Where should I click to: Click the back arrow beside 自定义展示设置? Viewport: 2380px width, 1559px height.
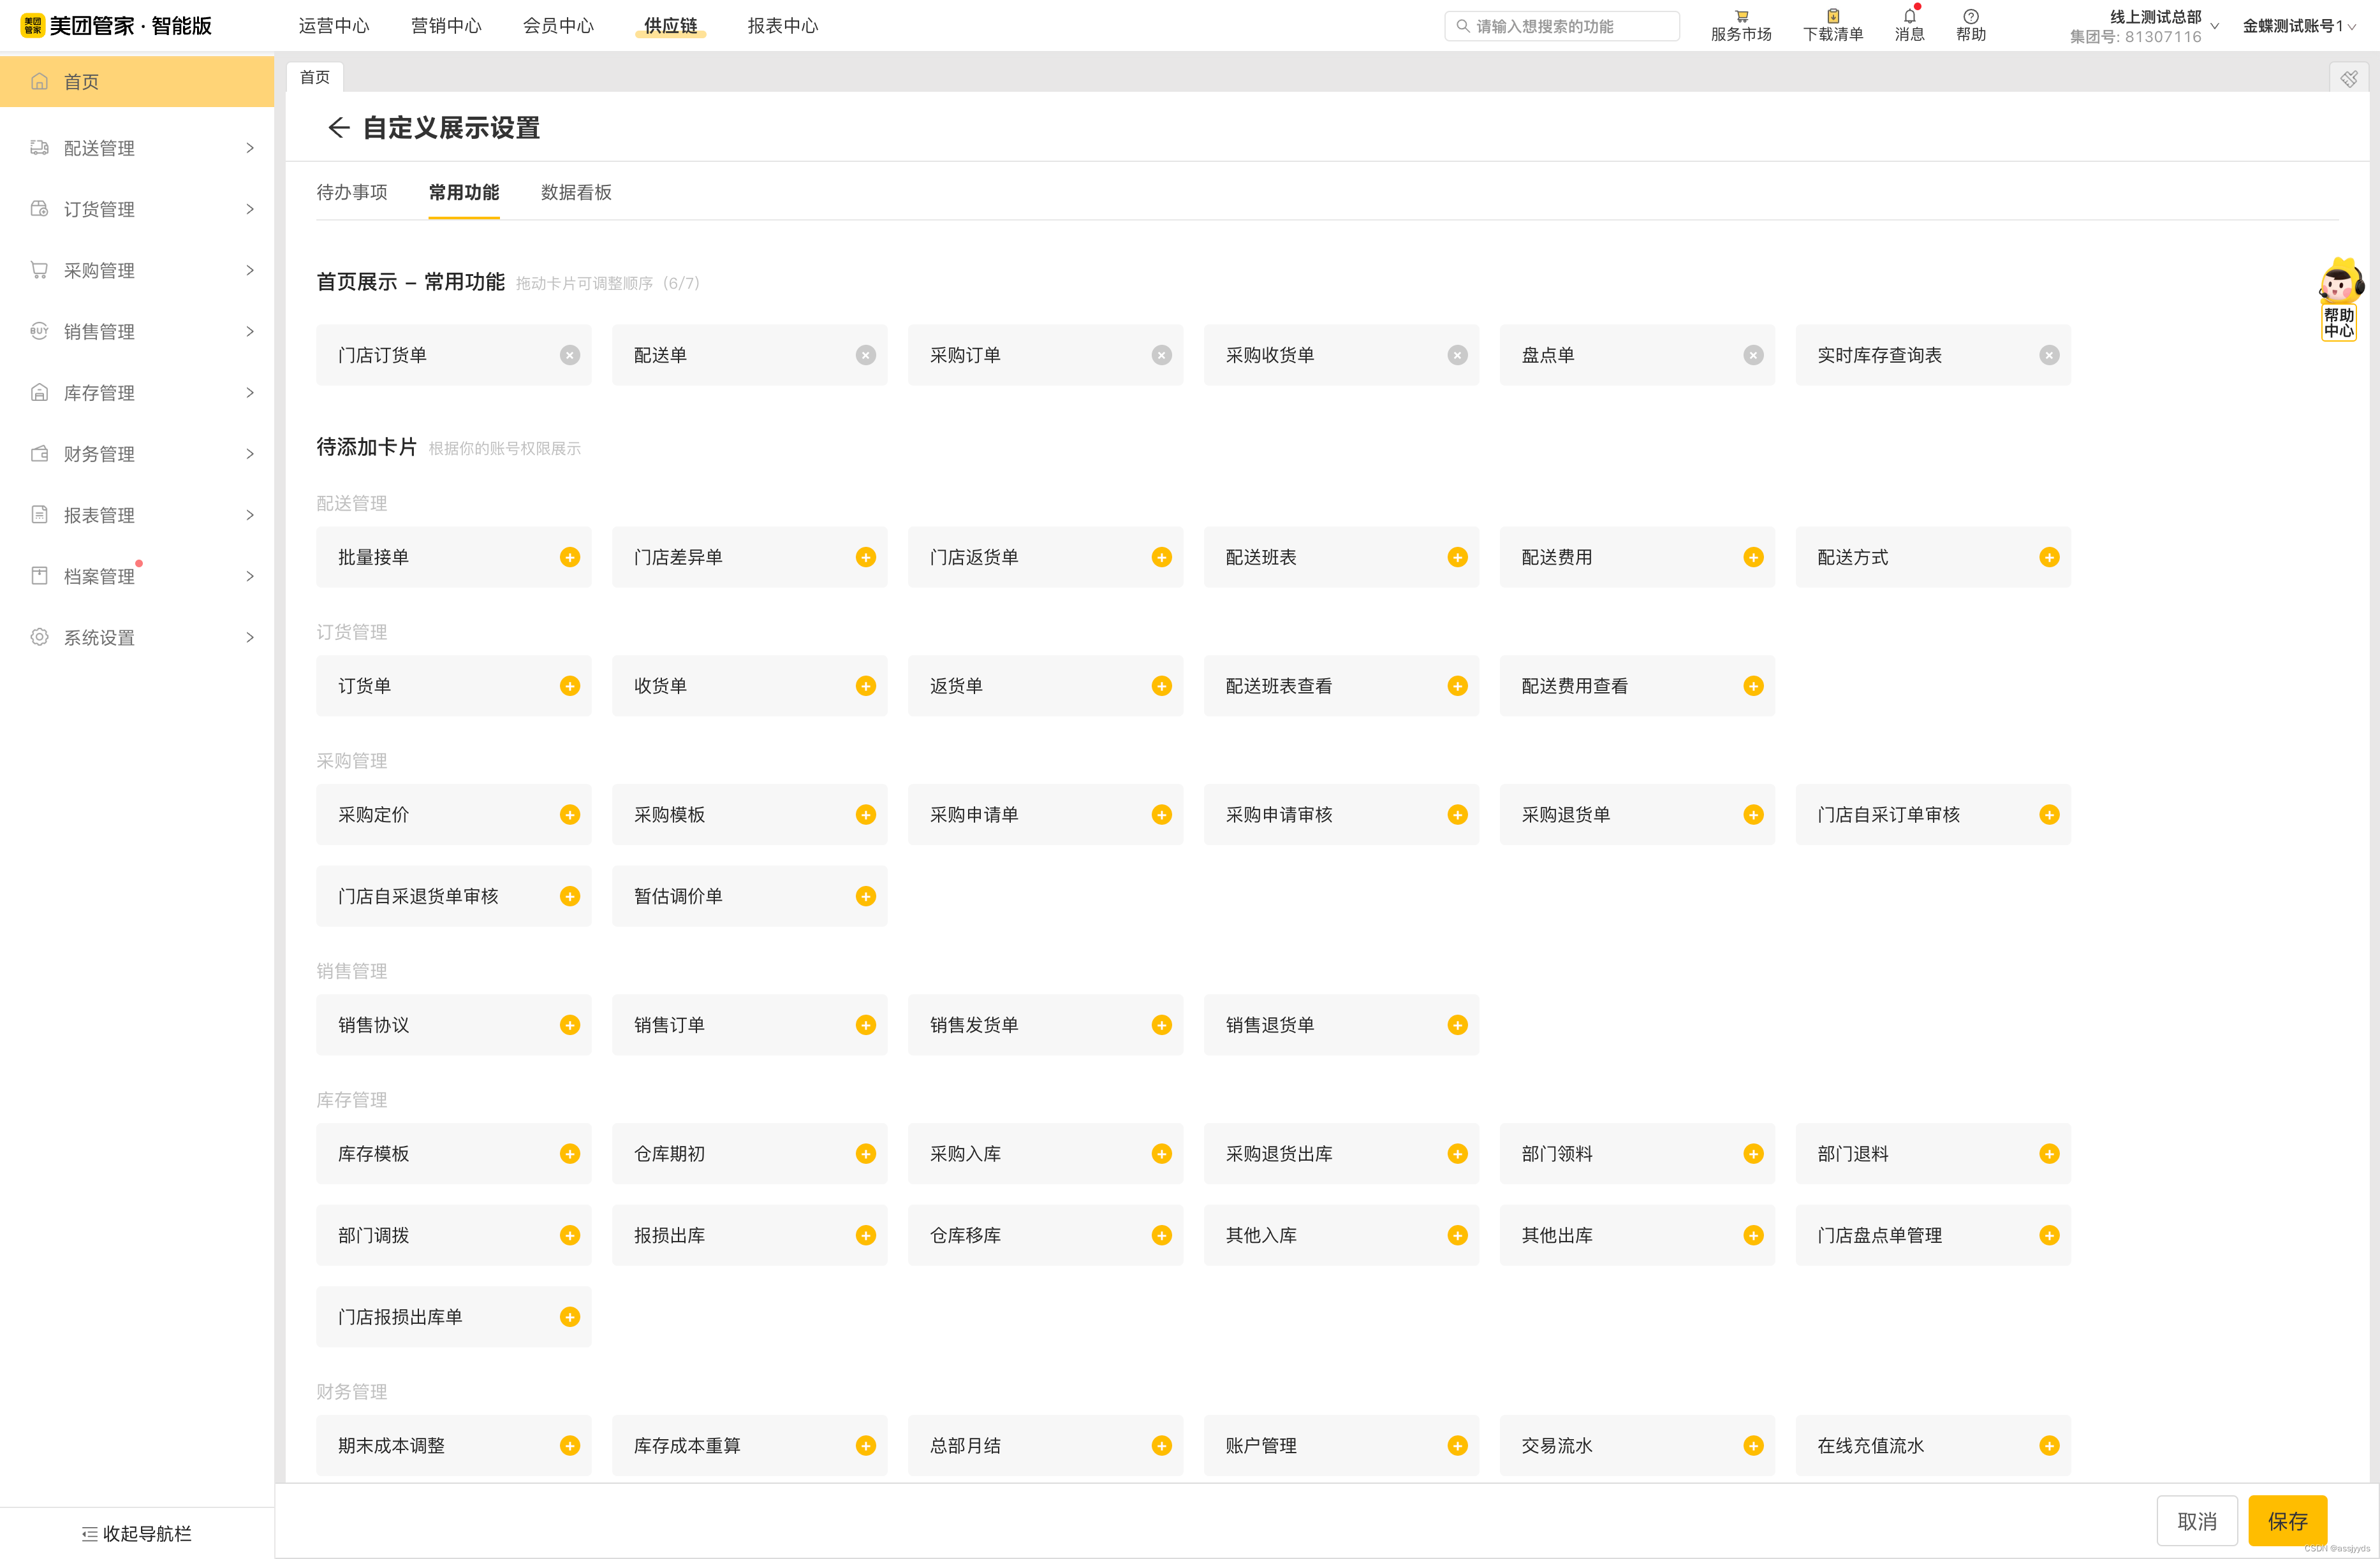point(338,128)
